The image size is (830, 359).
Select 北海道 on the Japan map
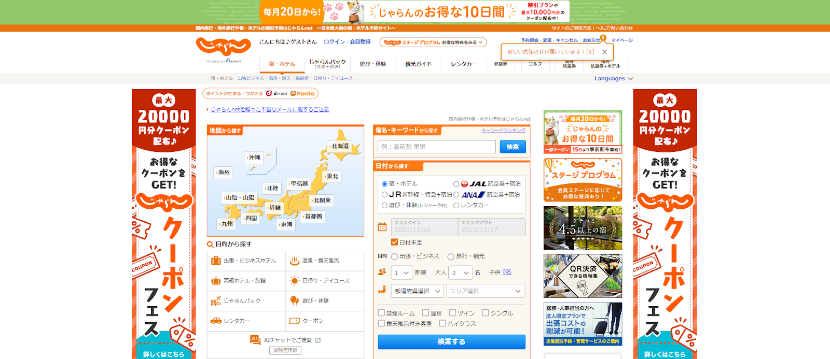[x=340, y=146]
